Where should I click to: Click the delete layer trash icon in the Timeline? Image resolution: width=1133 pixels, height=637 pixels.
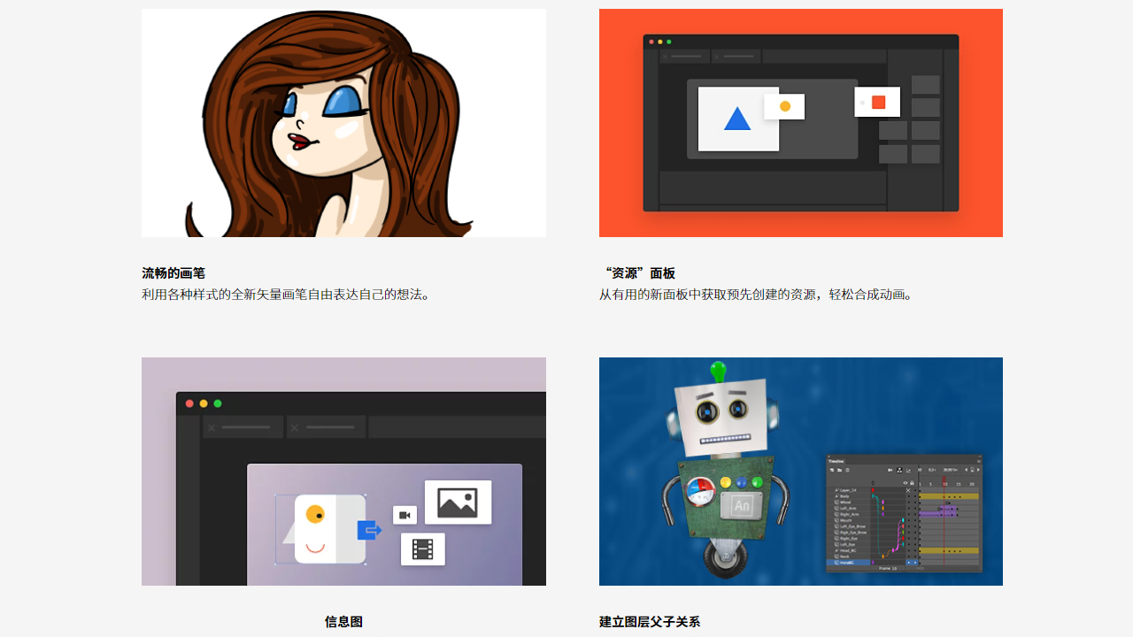click(x=847, y=470)
